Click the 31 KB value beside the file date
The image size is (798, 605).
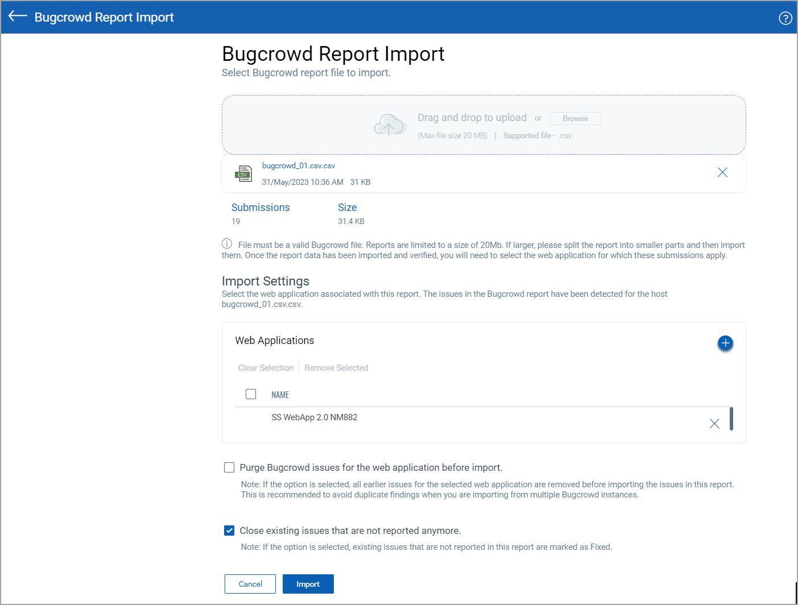pos(360,182)
